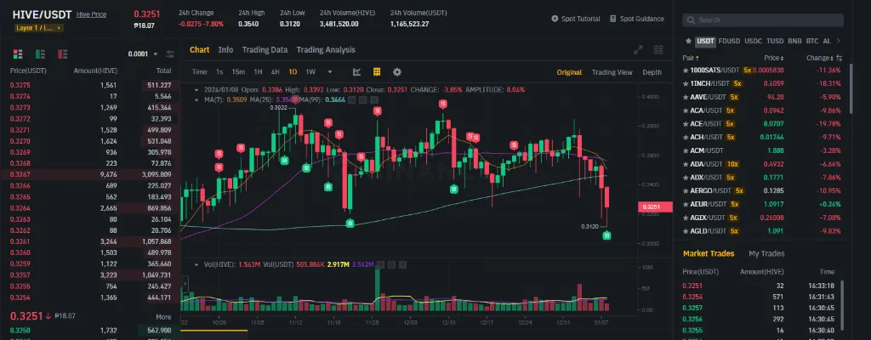The width and height of the screenshot is (871, 340).
Task: Star the ACE/USDT pair
Action: 686,124
